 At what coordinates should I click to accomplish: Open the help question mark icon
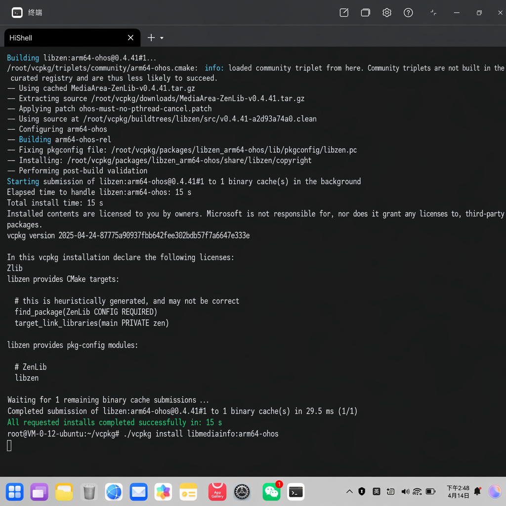point(408,12)
